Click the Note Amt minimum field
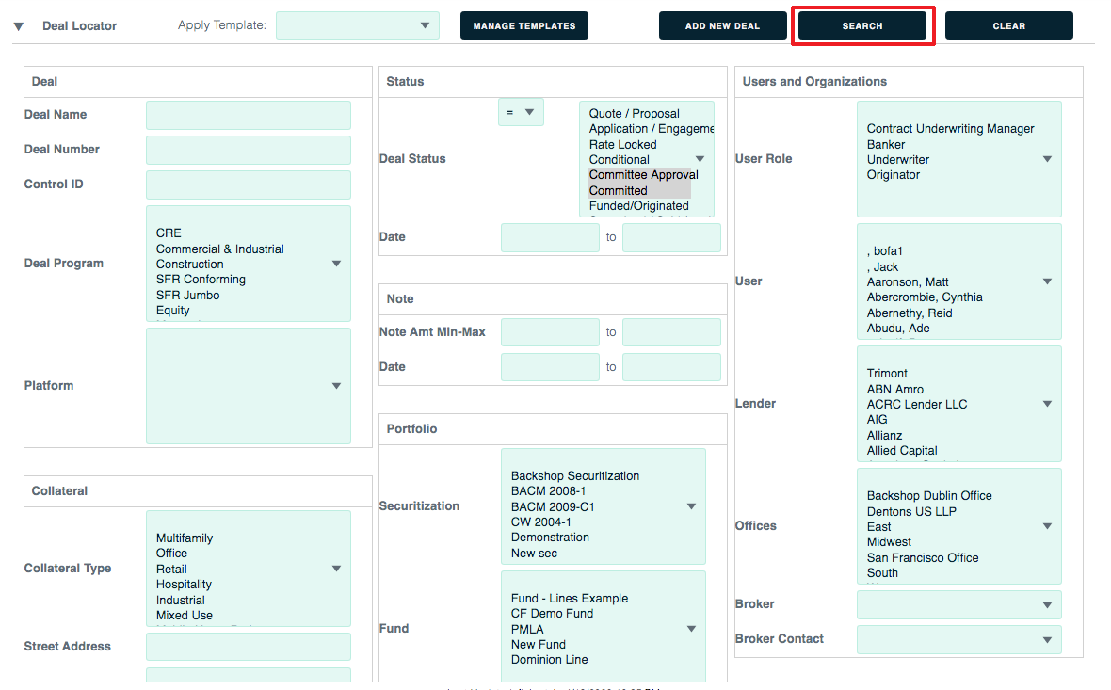Image resolution: width=1111 pixels, height=690 pixels. click(550, 332)
